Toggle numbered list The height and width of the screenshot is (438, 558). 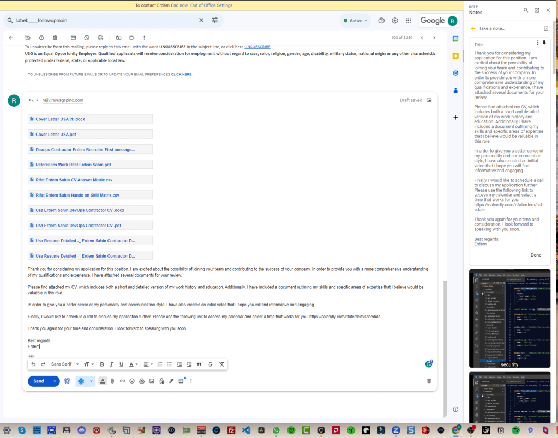(x=160, y=364)
